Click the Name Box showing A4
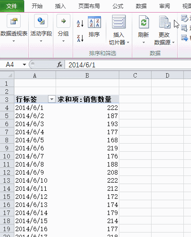 [x=10, y=65]
